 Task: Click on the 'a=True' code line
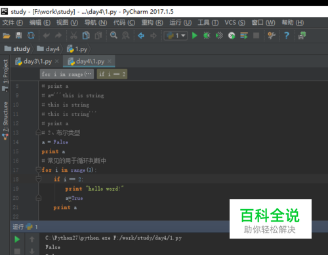click(x=74, y=198)
